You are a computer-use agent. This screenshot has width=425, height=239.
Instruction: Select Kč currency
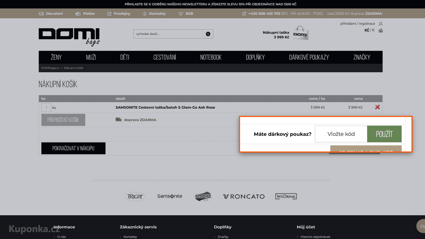(x=367, y=30)
